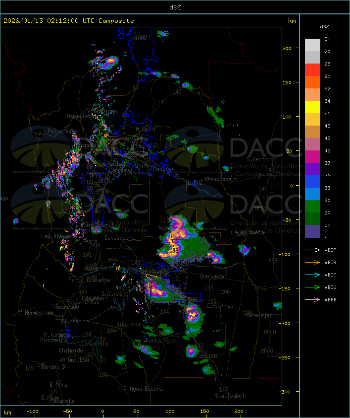The width and height of the screenshot is (350, 418).
Task: Click the white VBCP arrow icon
Action: pyautogui.click(x=312, y=250)
